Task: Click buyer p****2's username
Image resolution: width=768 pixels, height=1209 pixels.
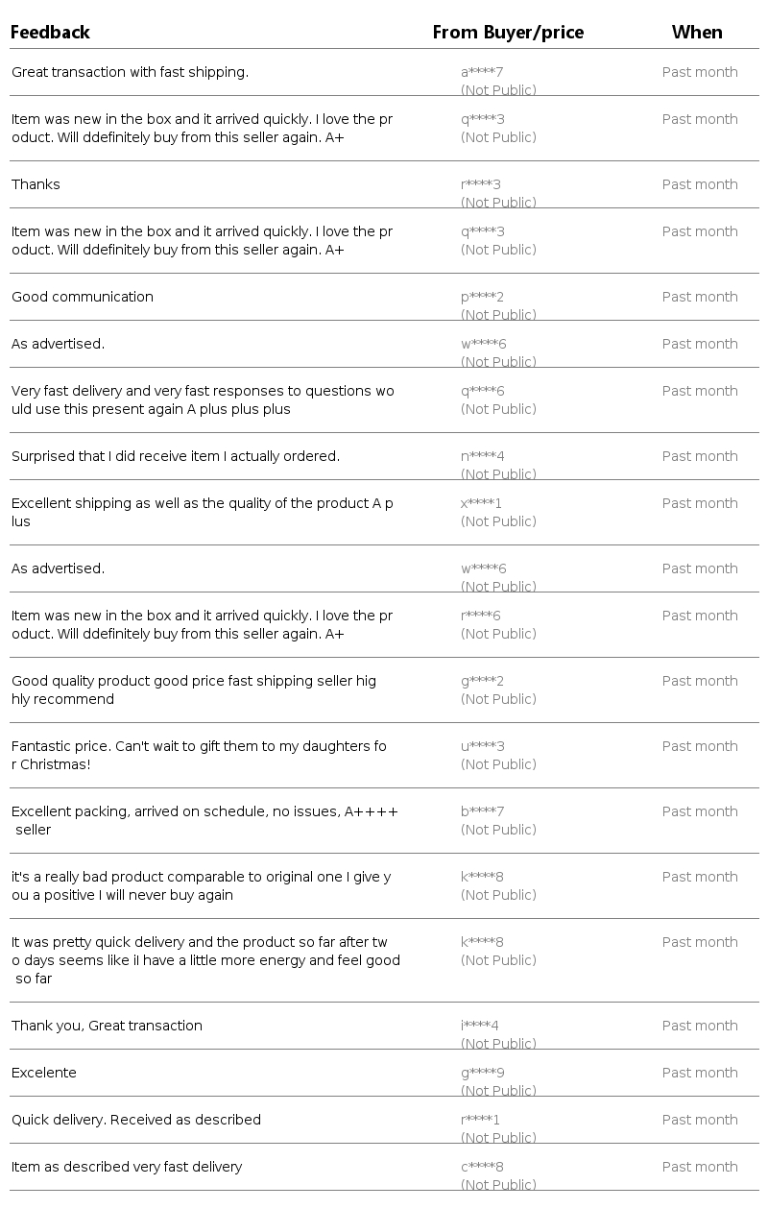Action: [x=482, y=297]
